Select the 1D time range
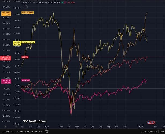The image size is (165, 134). pyautogui.click(x=3, y=132)
